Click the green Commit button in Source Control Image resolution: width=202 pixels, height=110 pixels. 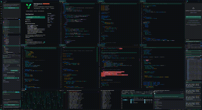tap(14, 71)
